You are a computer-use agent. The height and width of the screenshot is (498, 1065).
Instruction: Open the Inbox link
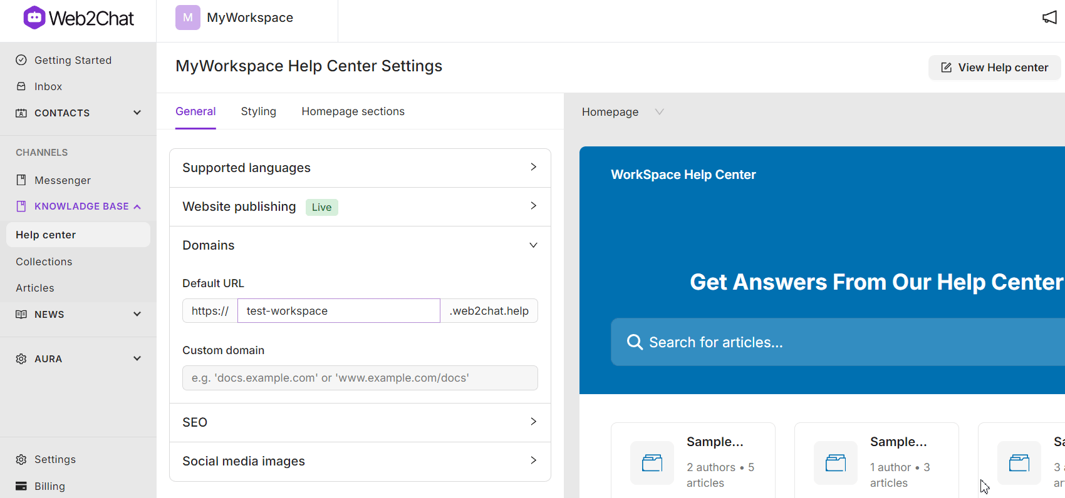coord(48,86)
